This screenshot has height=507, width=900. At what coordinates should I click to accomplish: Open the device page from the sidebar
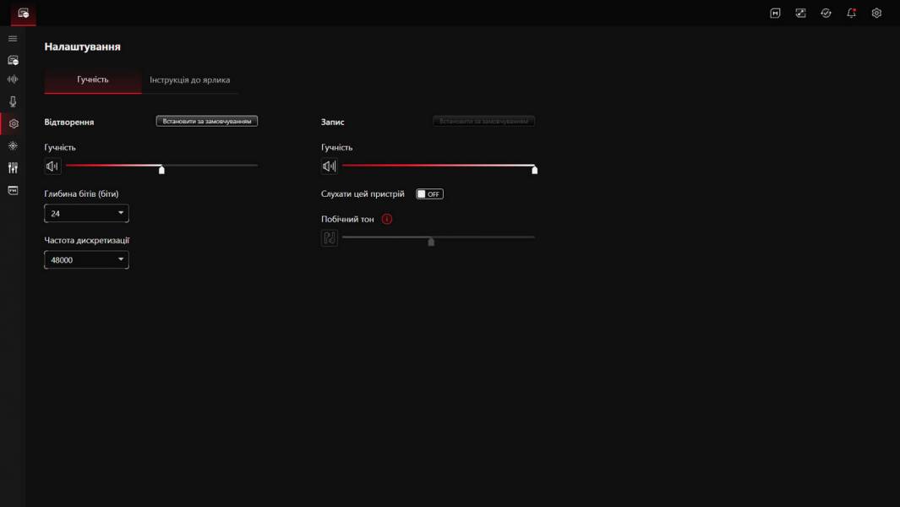(13, 60)
